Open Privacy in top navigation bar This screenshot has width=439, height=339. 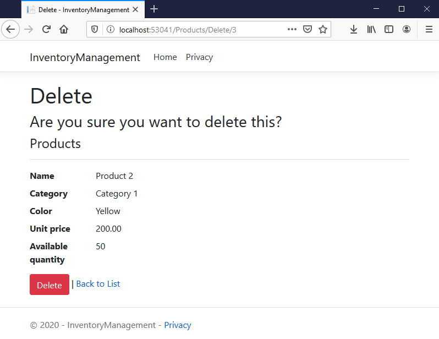199,57
